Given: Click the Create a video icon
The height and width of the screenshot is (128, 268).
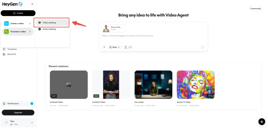Looking at the screenshot, I should (x=7, y=24).
